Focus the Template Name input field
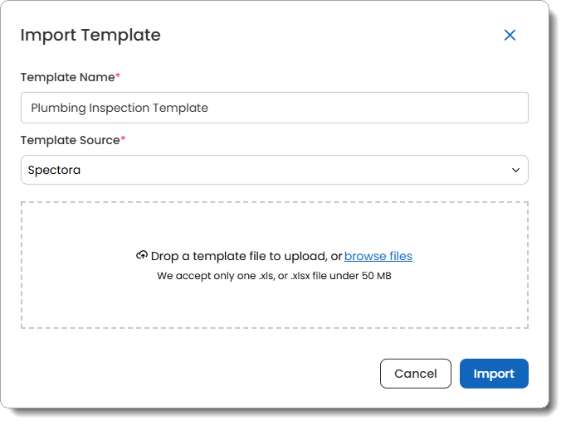The height and width of the screenshot is (425, 566). point(274,108)
